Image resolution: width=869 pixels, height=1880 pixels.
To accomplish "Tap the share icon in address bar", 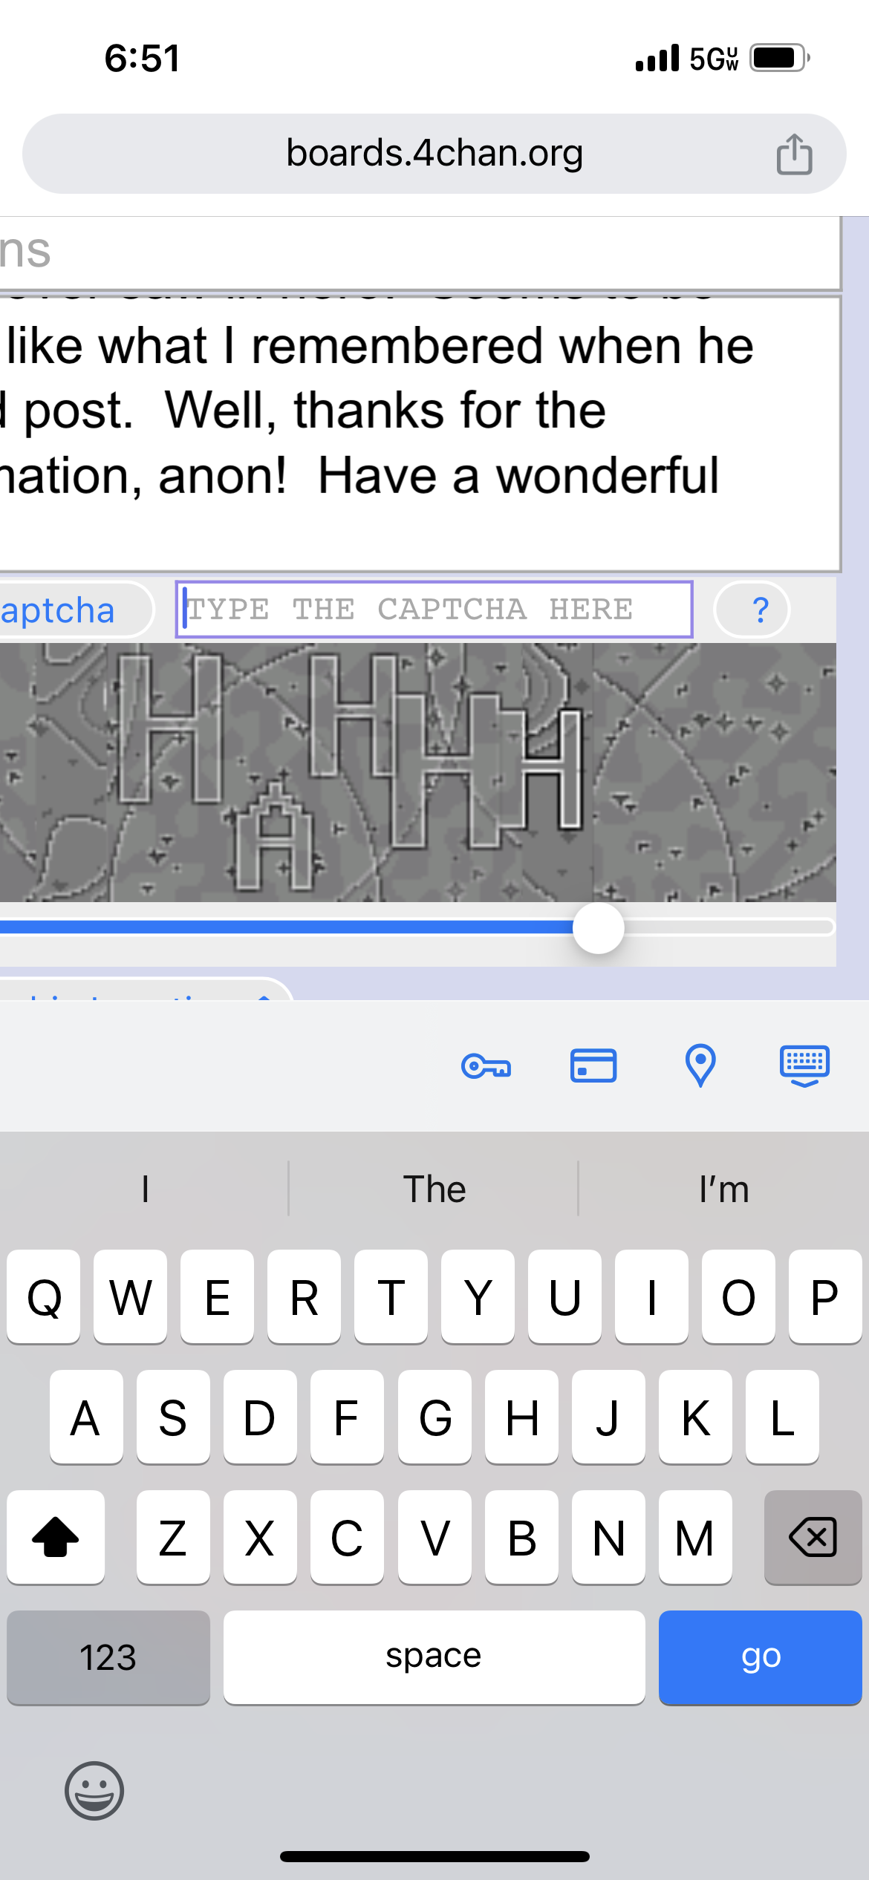I will 794,154.
